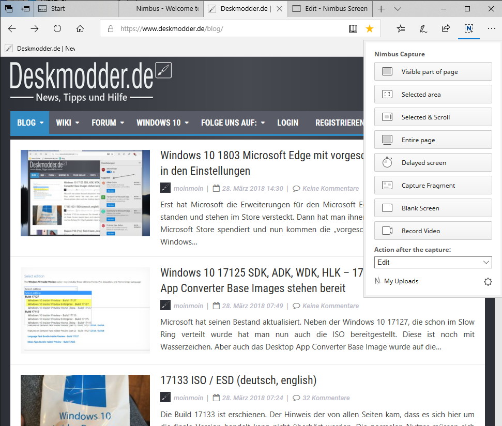The width and height of the screenshot is (502, 426).
Task: Open Edge Share button
Action: [446, 28]
